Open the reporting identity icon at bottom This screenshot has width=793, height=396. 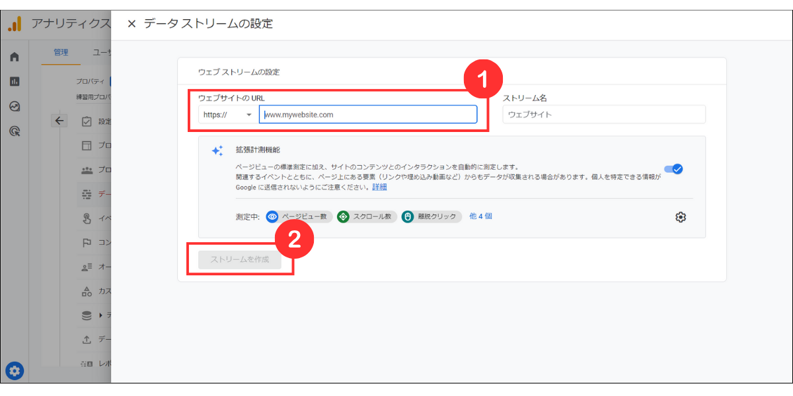[87, 364]
